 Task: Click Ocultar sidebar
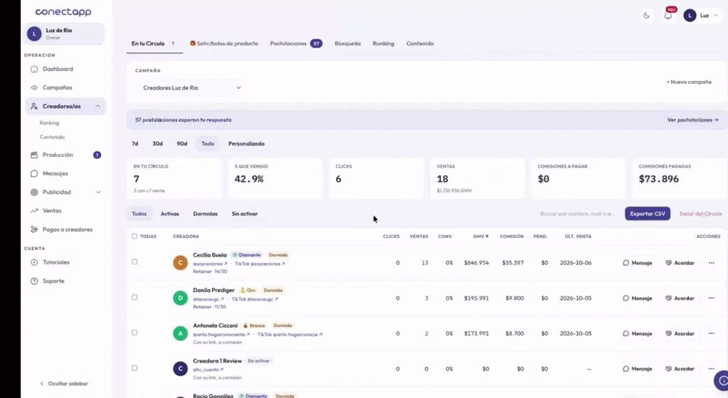pos(63,384)
